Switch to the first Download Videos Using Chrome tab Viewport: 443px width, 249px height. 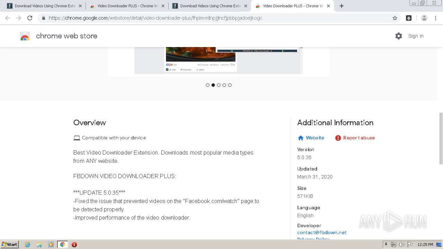(44, 6)
